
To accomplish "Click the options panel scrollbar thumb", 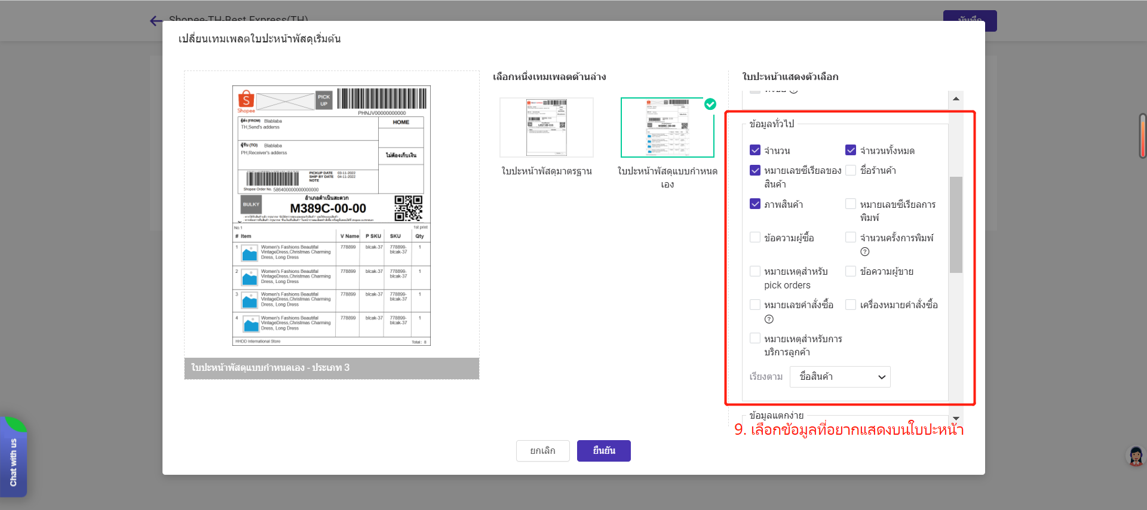I will [956, 224].
